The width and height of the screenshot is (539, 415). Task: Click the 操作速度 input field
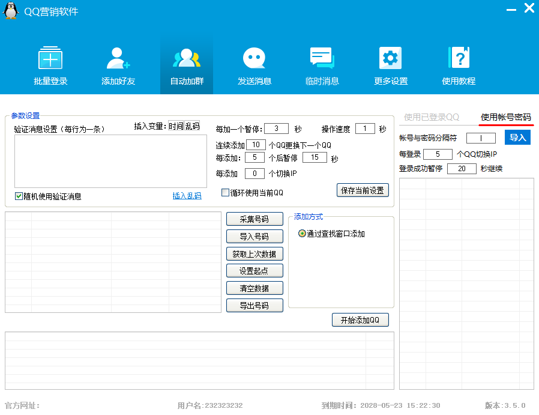click(x=365, y=129)
